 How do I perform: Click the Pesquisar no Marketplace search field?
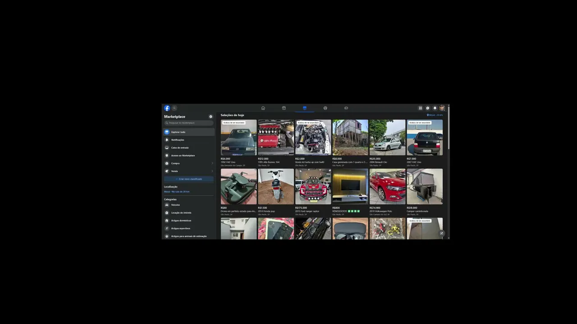click(x=189, y=123)
